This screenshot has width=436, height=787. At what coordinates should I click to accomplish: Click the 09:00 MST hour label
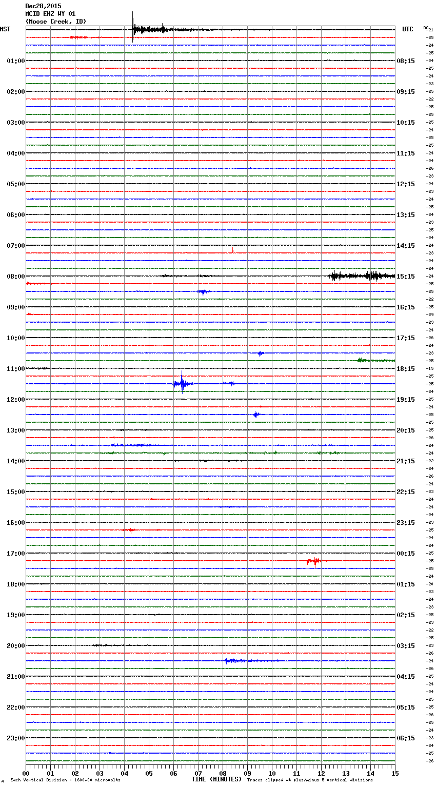(x=16, y=307)
